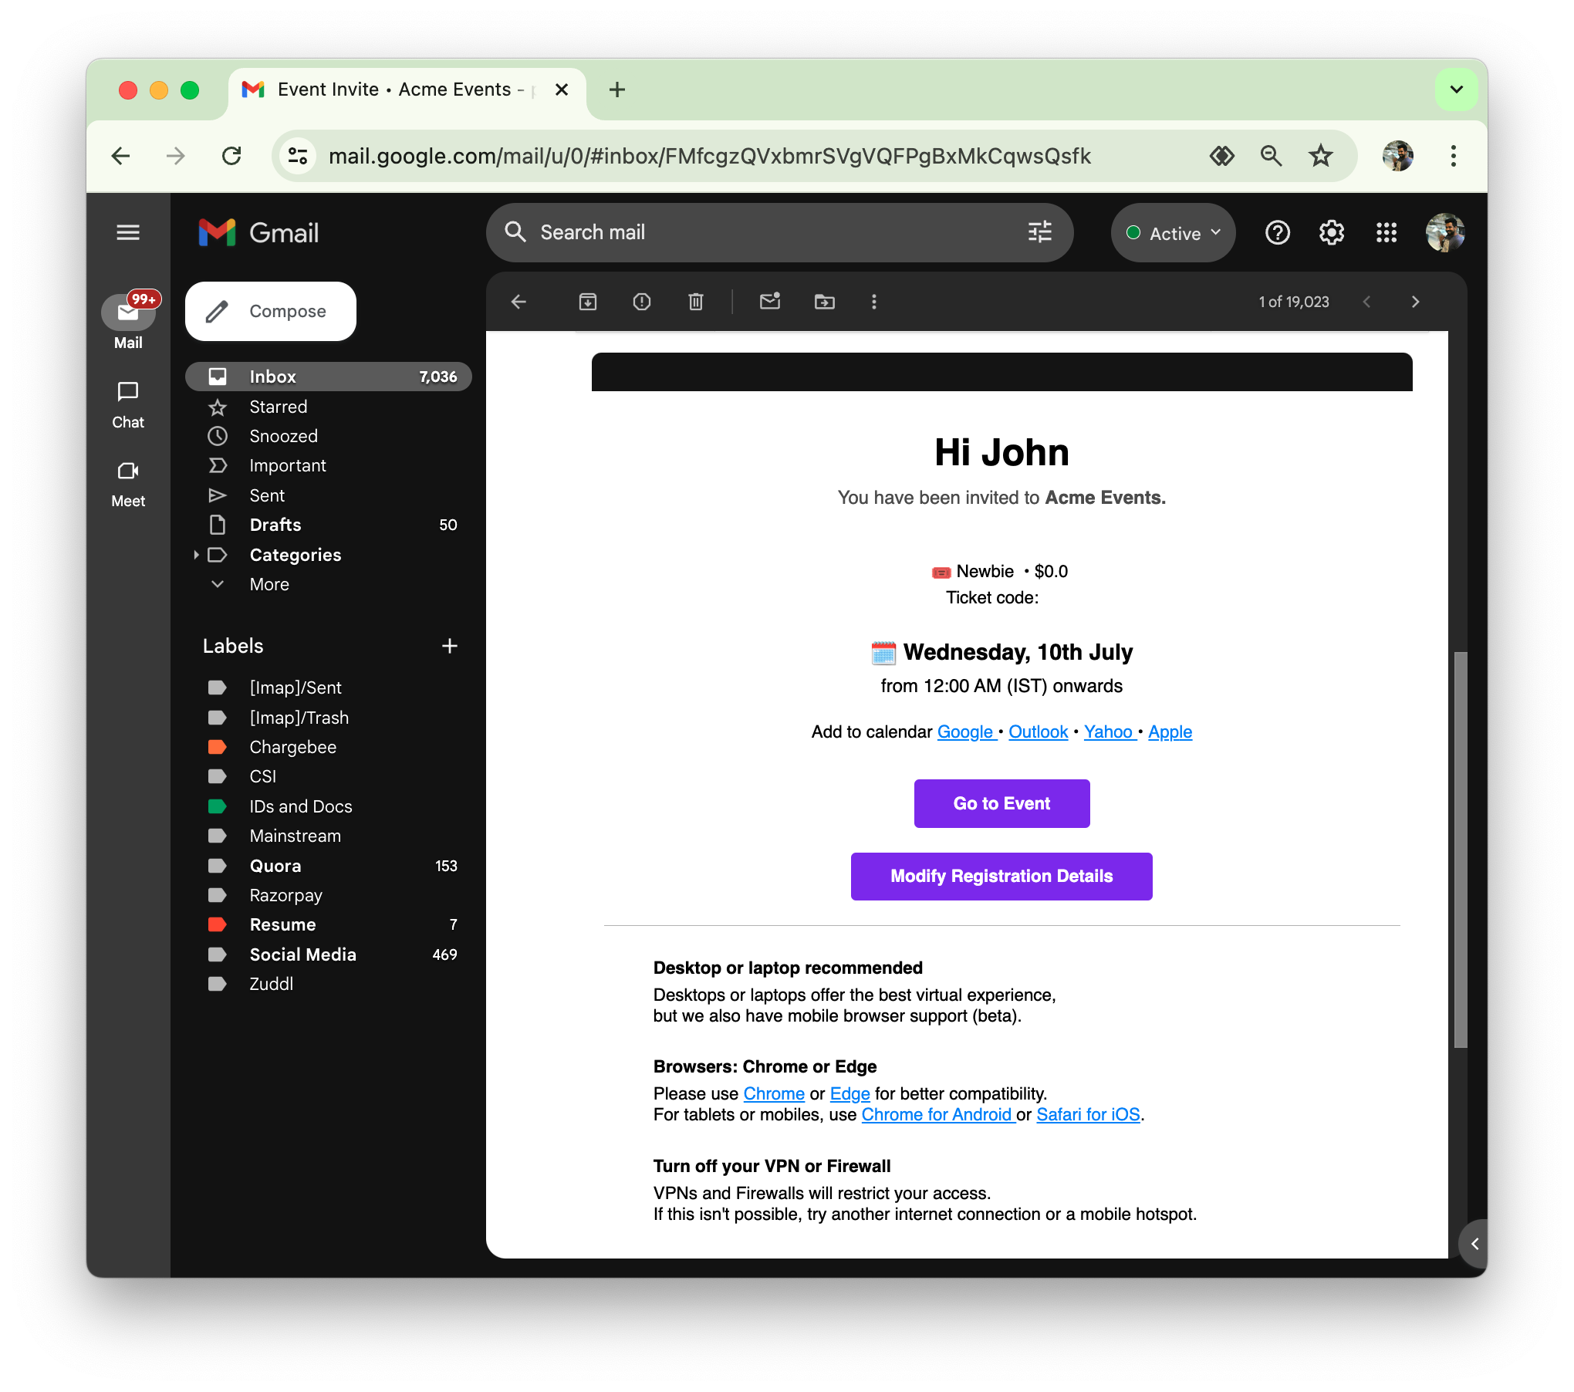Delete the open email

(695, 302)
